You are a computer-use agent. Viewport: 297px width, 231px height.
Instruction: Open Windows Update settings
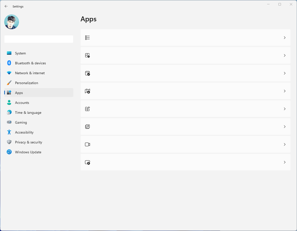[28, 152]
